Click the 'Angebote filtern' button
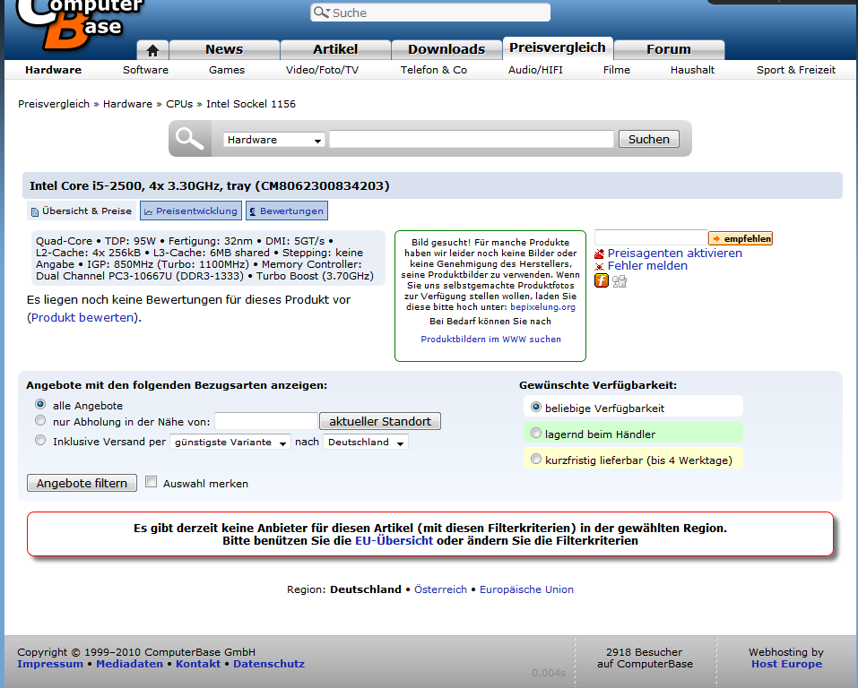The image size is (858, 688). click(82, 483)
